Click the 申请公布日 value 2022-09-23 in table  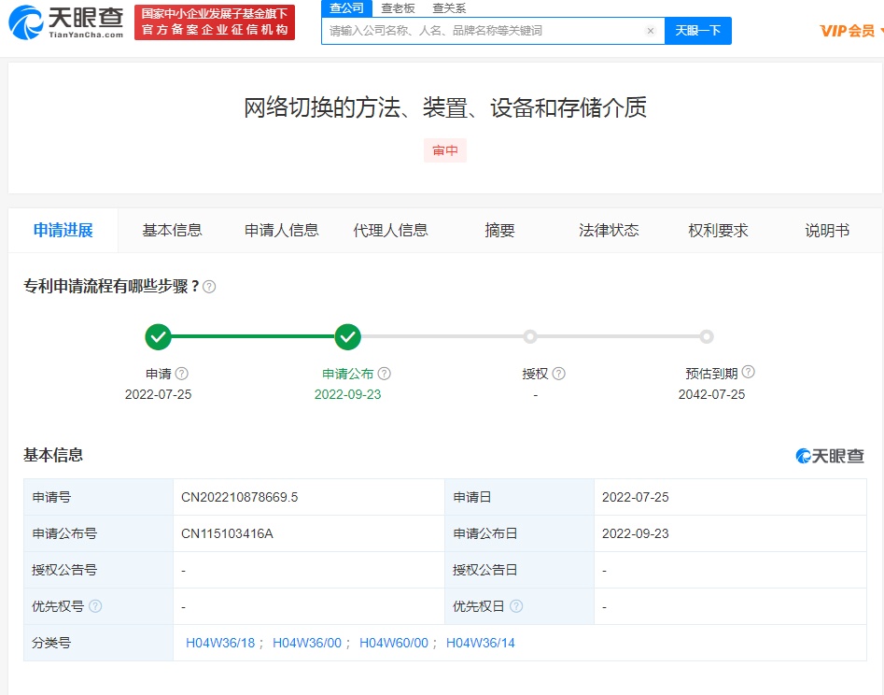point(636,533)
